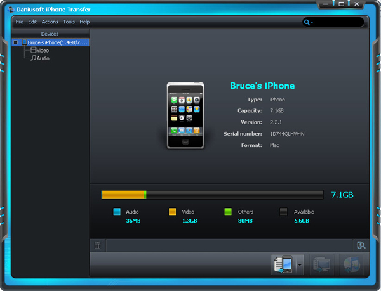Click the Devices panel header
The width and height of the screenshot is (381, 291).
[51, 34]
